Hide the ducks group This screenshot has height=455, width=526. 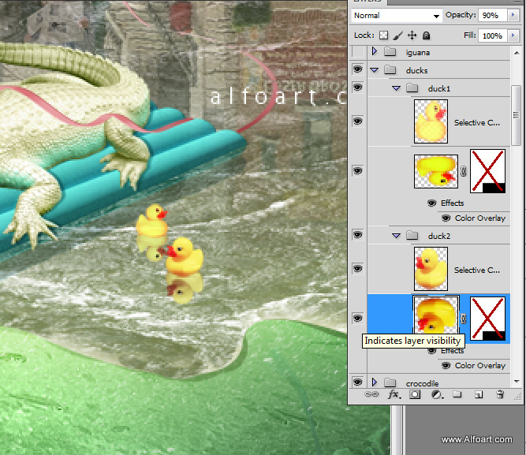pos(357,69)
